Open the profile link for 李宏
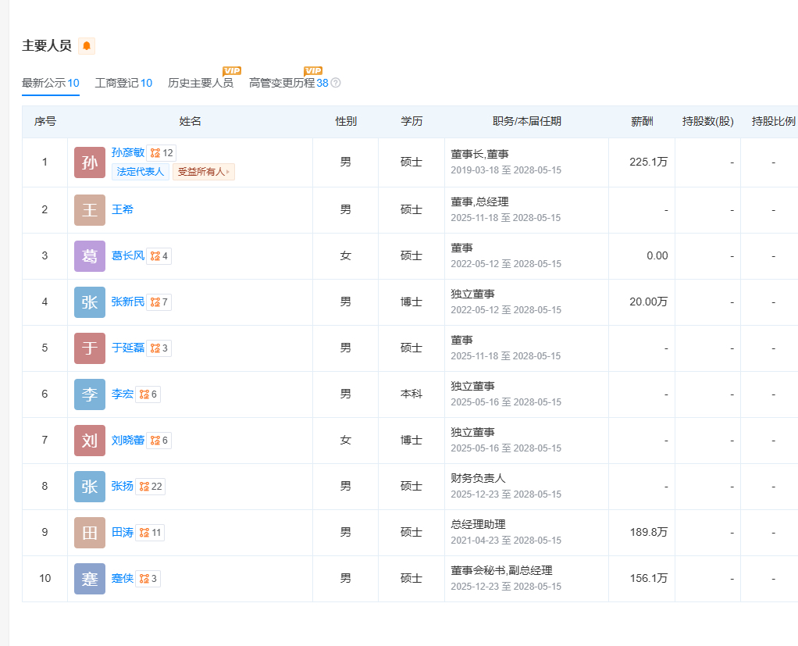The height and width of the screenshot is (646, 798). (122, 394)
